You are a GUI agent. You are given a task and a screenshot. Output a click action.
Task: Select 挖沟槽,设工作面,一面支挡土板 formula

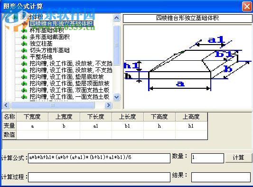click(70, 97)
